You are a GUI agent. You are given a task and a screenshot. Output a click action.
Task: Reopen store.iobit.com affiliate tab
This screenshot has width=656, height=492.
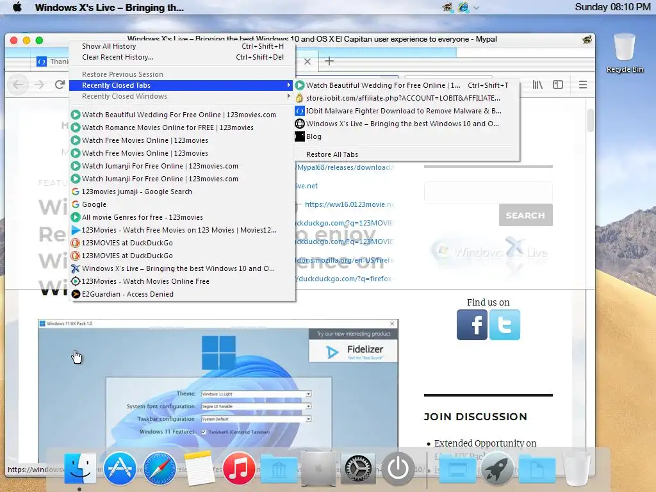click(407, 98)
